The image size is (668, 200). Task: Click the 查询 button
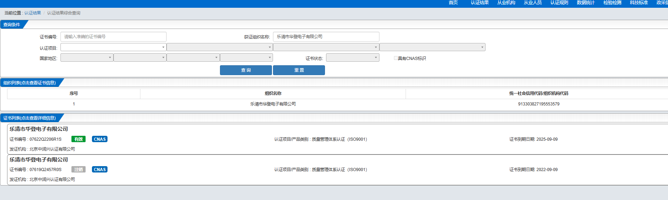point(246,70)
